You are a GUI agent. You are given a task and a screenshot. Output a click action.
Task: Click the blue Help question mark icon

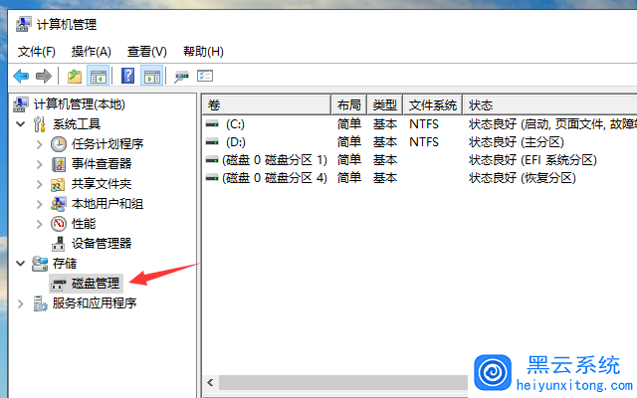pyautogui.click(x=128, y=76)
